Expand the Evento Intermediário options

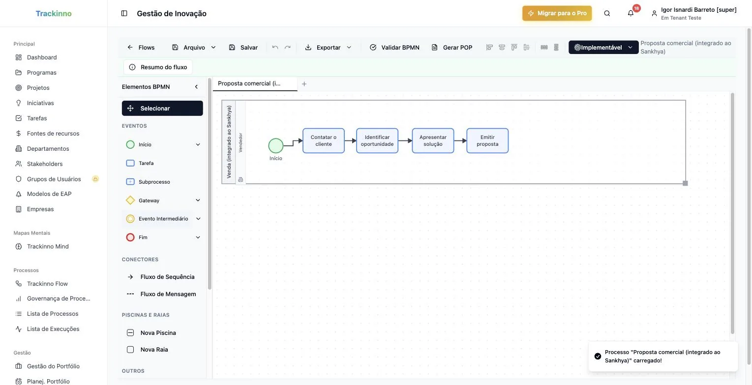tap(198, 219)
